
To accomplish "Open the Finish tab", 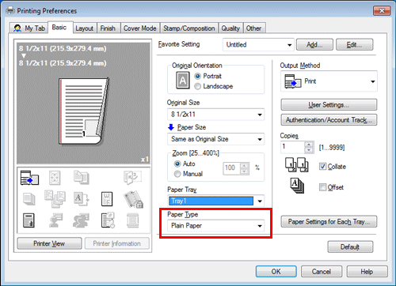I will pos(108,28).
